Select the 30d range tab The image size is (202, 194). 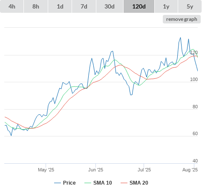110,6
